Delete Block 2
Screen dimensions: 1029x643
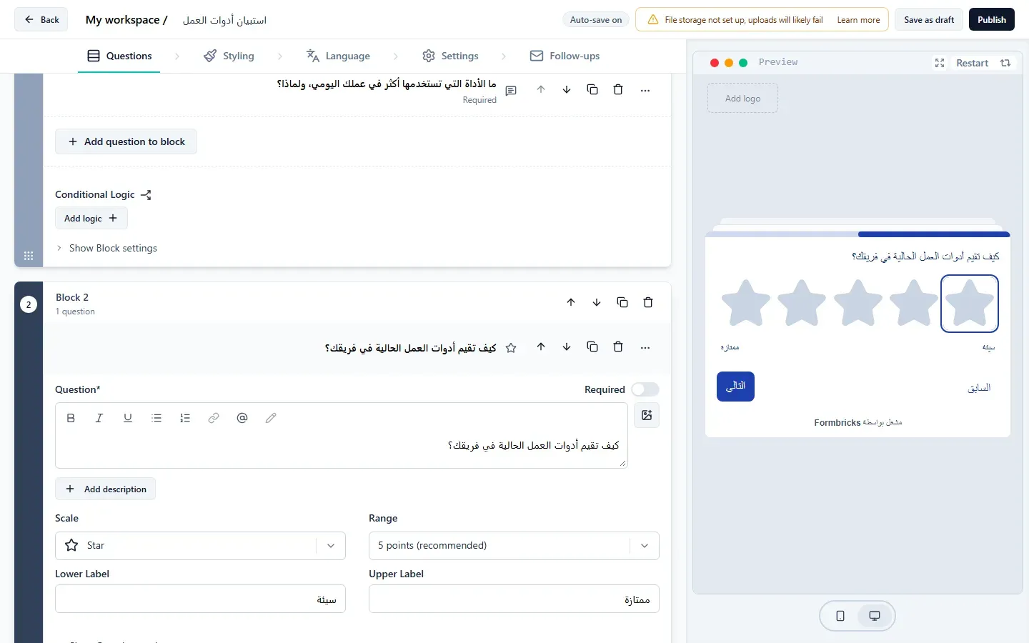pos(648,302)
